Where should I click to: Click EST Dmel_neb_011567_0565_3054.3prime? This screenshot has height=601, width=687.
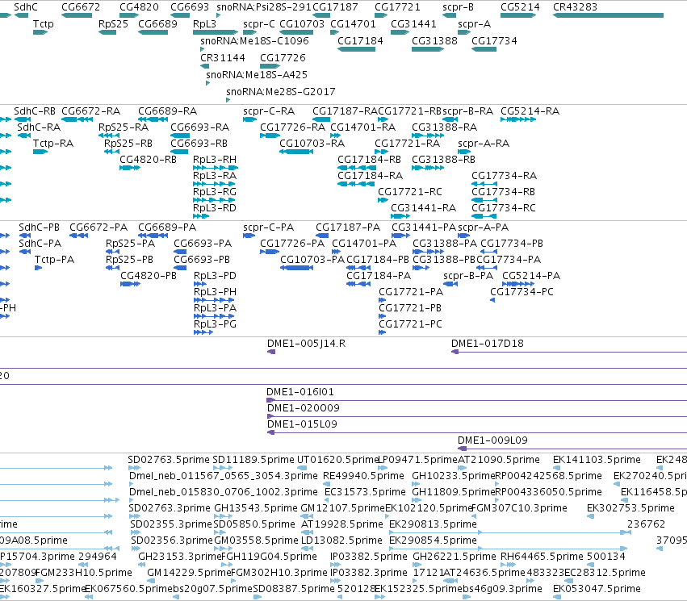pos(224,476)
